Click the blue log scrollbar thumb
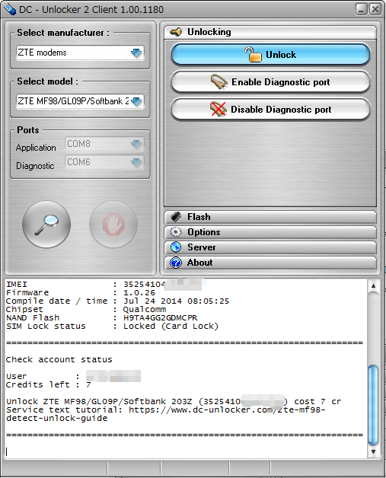 click(x=373, y=405)
